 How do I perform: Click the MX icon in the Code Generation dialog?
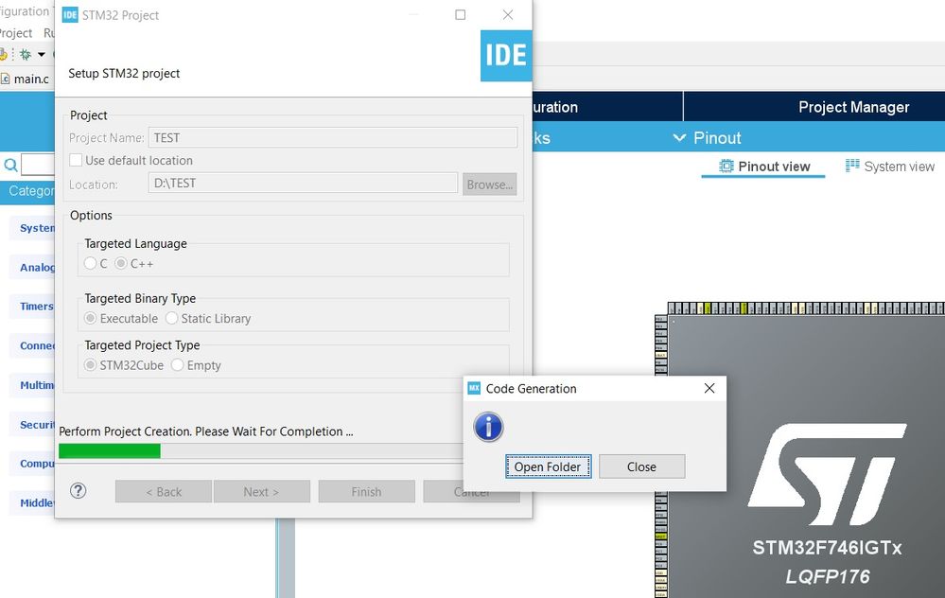pos(474,388)
